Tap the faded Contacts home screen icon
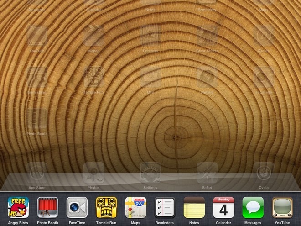 (150, 36)
